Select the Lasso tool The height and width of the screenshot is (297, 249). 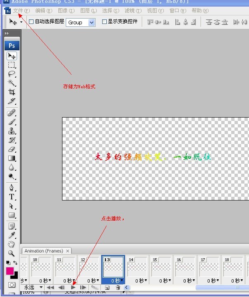(x=12, y=74)
